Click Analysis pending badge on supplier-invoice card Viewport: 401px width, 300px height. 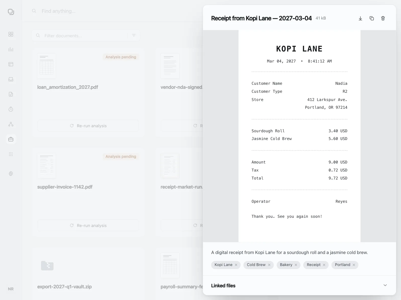(121, 156)
